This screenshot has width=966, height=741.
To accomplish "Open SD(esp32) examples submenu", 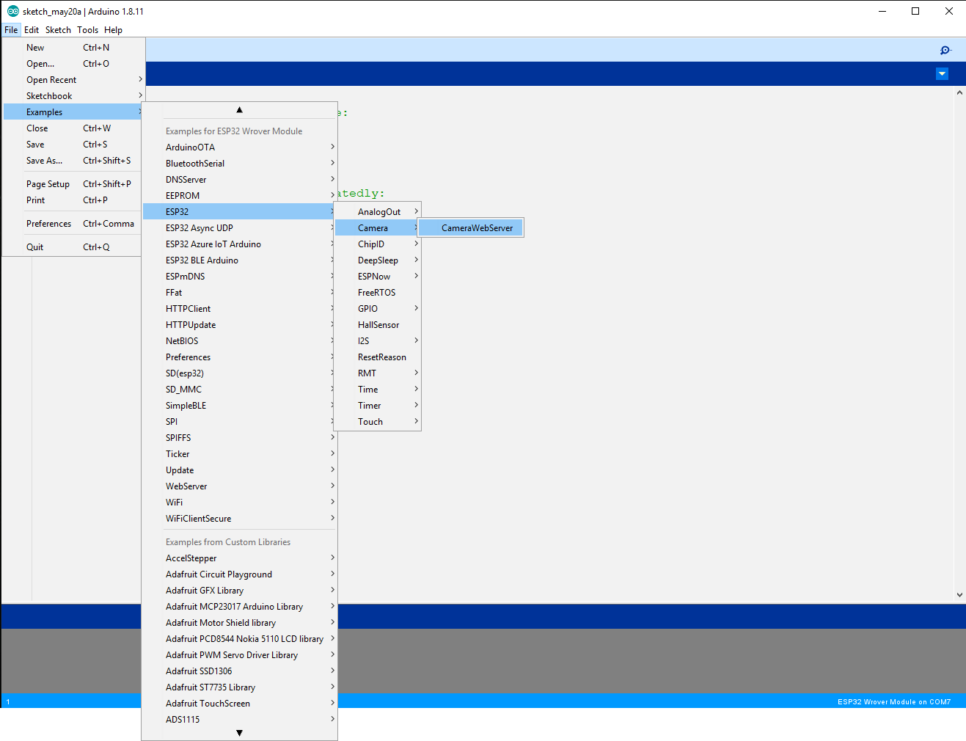I will pos(240,373).
